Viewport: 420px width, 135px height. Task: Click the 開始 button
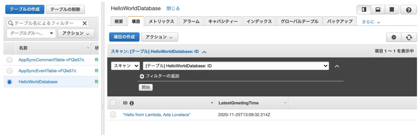click(146, 87)
